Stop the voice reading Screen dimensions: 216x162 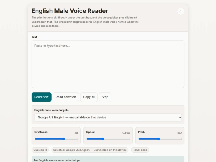[x=105, y=97]
